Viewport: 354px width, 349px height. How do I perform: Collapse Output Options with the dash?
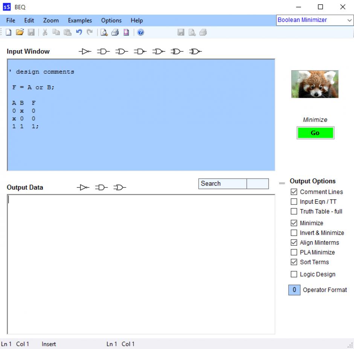click(282, 183)
